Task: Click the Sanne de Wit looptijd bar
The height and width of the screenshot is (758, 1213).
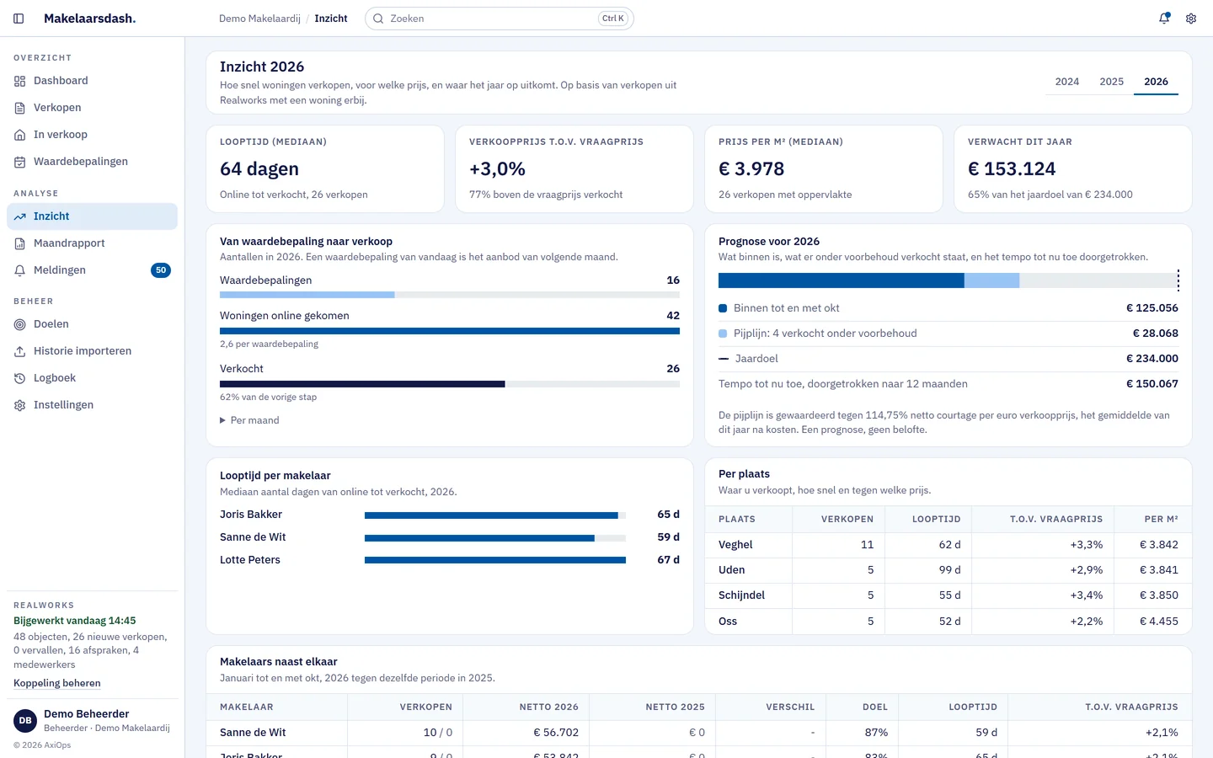Action: click(x=495, y=537)
